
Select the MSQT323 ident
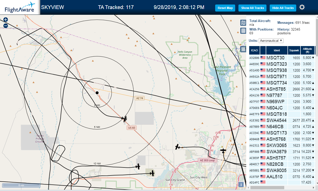pyautogui.click(x=277, y=64)
